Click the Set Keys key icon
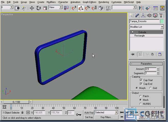168x122 pixels. pos(79,115)
